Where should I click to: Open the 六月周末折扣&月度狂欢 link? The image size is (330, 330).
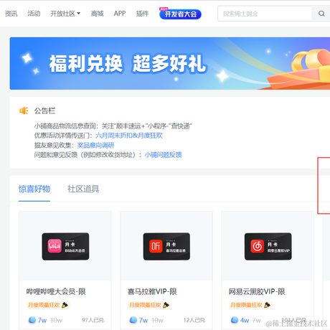click(x=129, y=136)
